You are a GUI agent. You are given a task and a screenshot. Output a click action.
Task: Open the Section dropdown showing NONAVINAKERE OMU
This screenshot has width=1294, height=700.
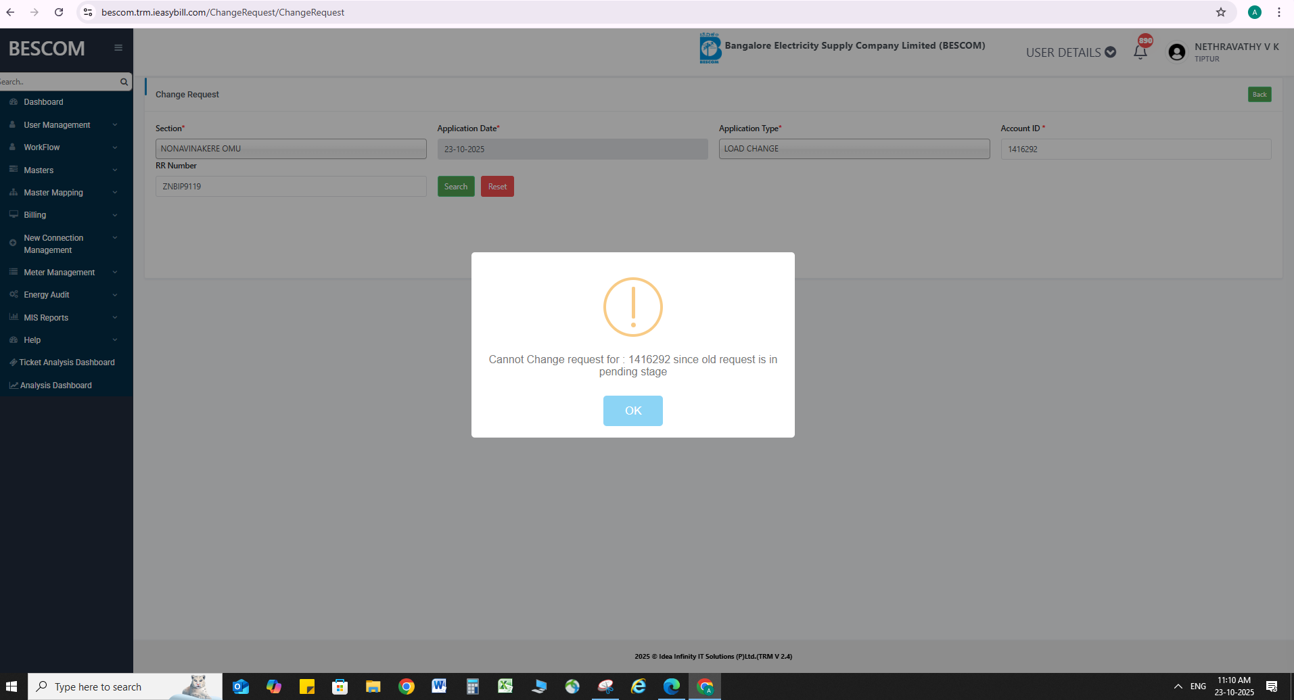tap(291, 149)
